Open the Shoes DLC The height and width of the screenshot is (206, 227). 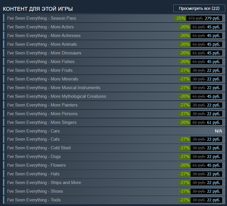pyautogui.click(x=114, y=191)
